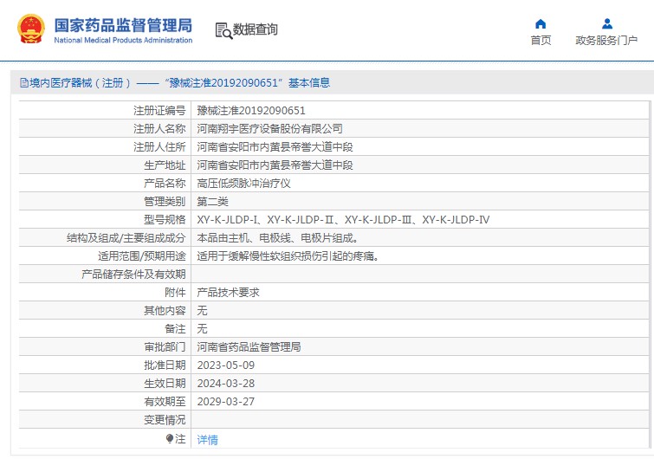Select product name 高压低频脉冲治疗仪
Image resolution: width=654 pixels, height=459 pixels.
[x=243, y=184]
